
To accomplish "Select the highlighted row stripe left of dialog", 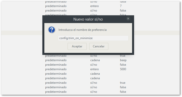I will 22,33.
